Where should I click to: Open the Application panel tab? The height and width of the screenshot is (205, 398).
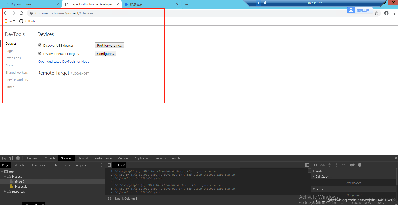pyautogui.click(x=142, y=158)
